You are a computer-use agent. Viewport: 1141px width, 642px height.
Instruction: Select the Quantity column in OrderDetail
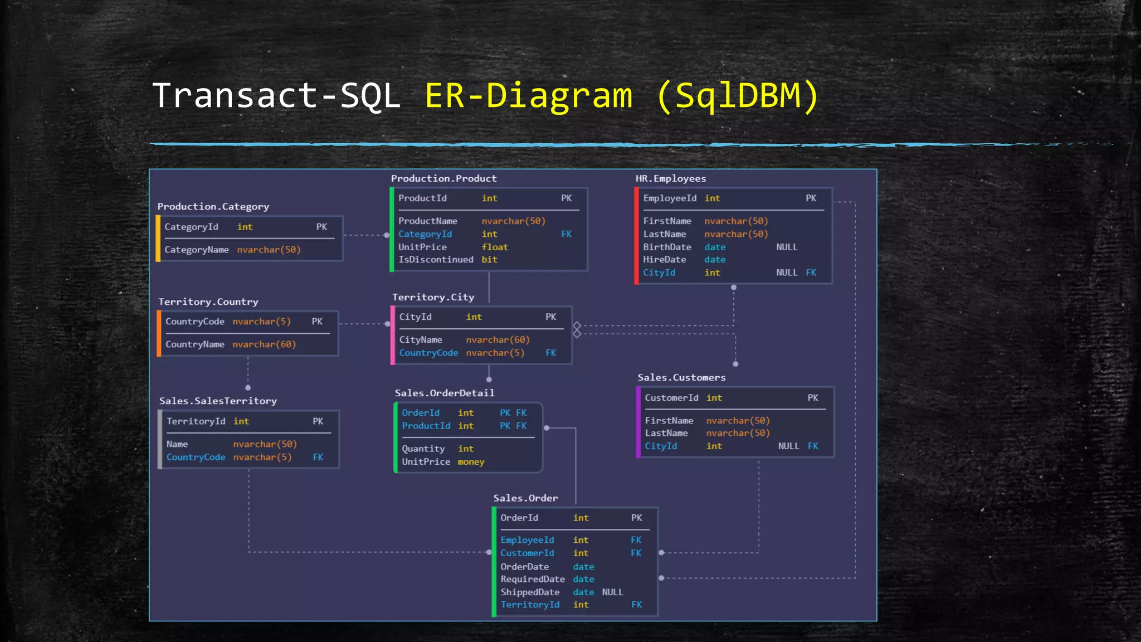[467, 449]
